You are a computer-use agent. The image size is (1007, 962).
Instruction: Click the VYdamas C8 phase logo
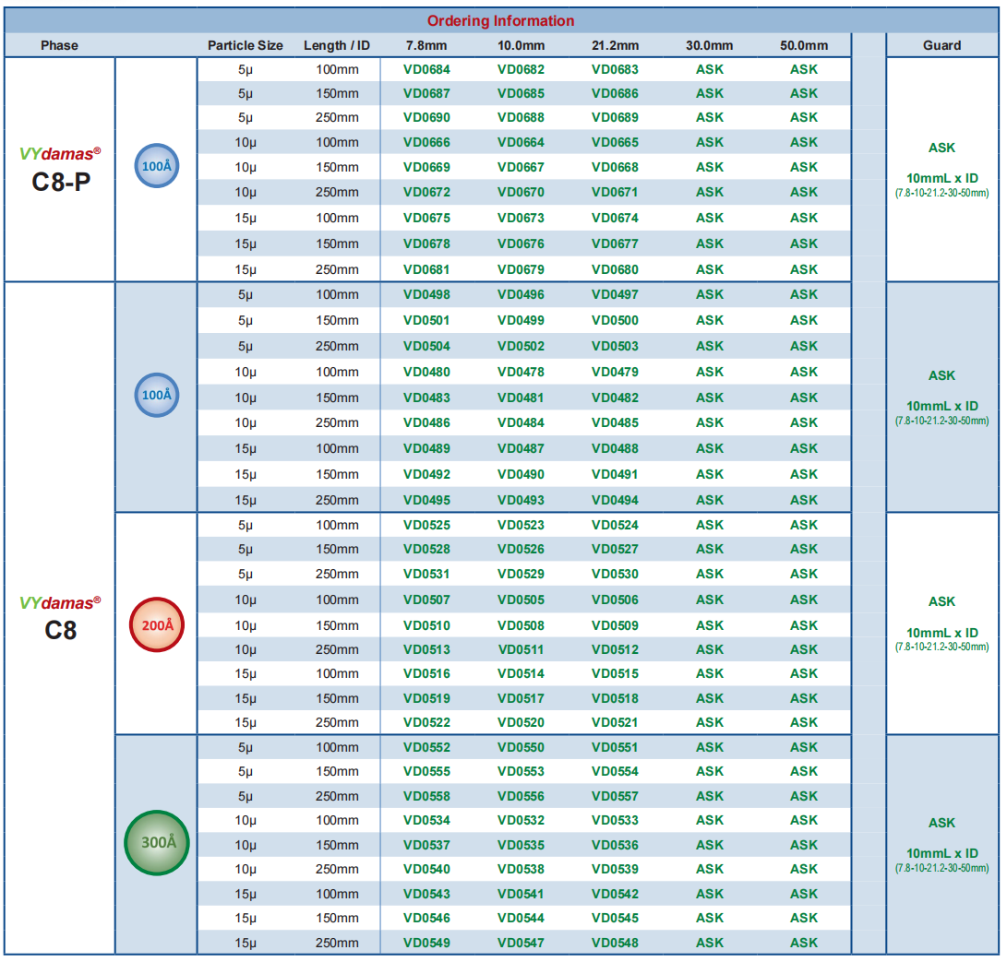tap(60, 618)
